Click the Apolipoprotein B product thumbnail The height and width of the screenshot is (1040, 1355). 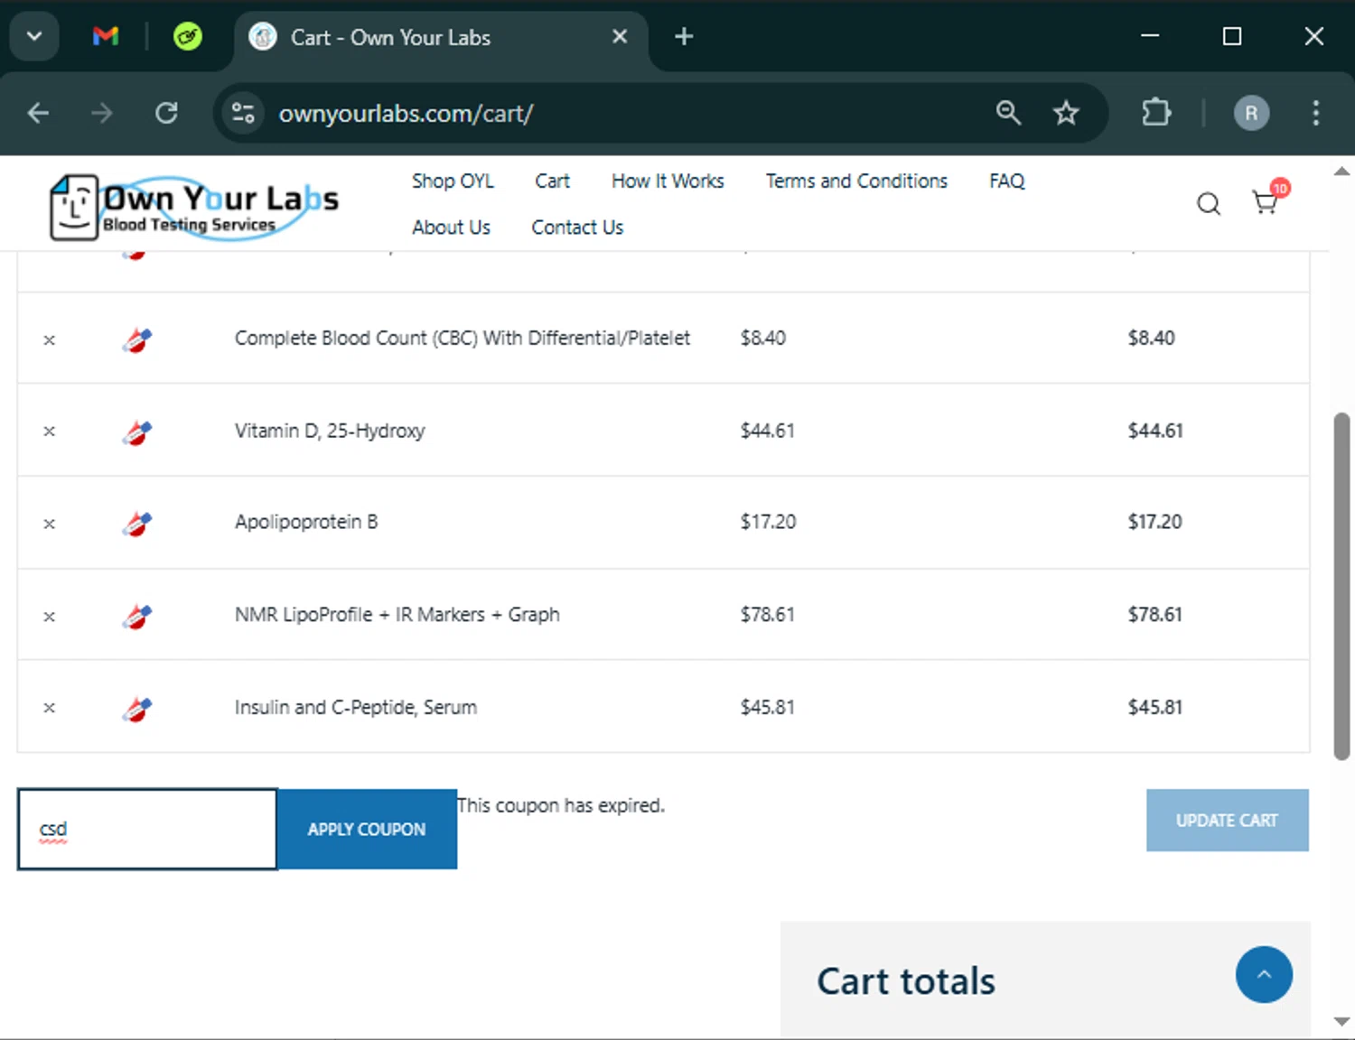click(x=137, y=524)
